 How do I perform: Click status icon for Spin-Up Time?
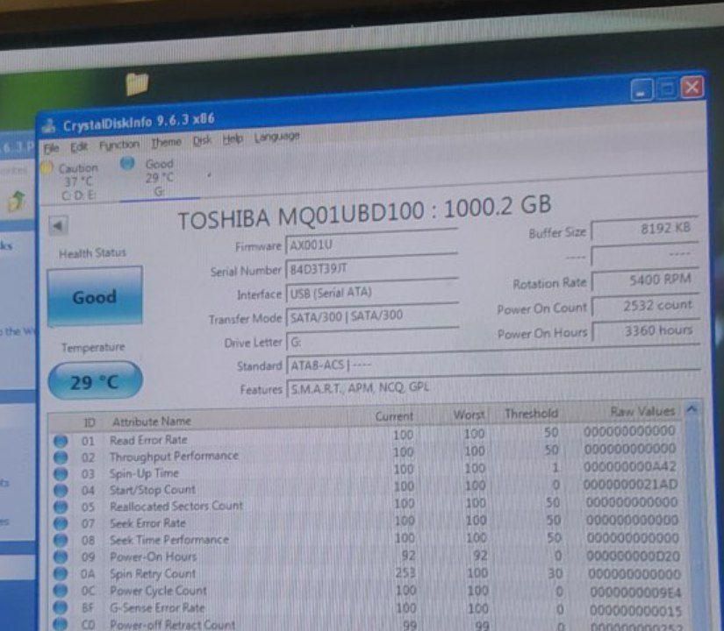click(61, 474)
